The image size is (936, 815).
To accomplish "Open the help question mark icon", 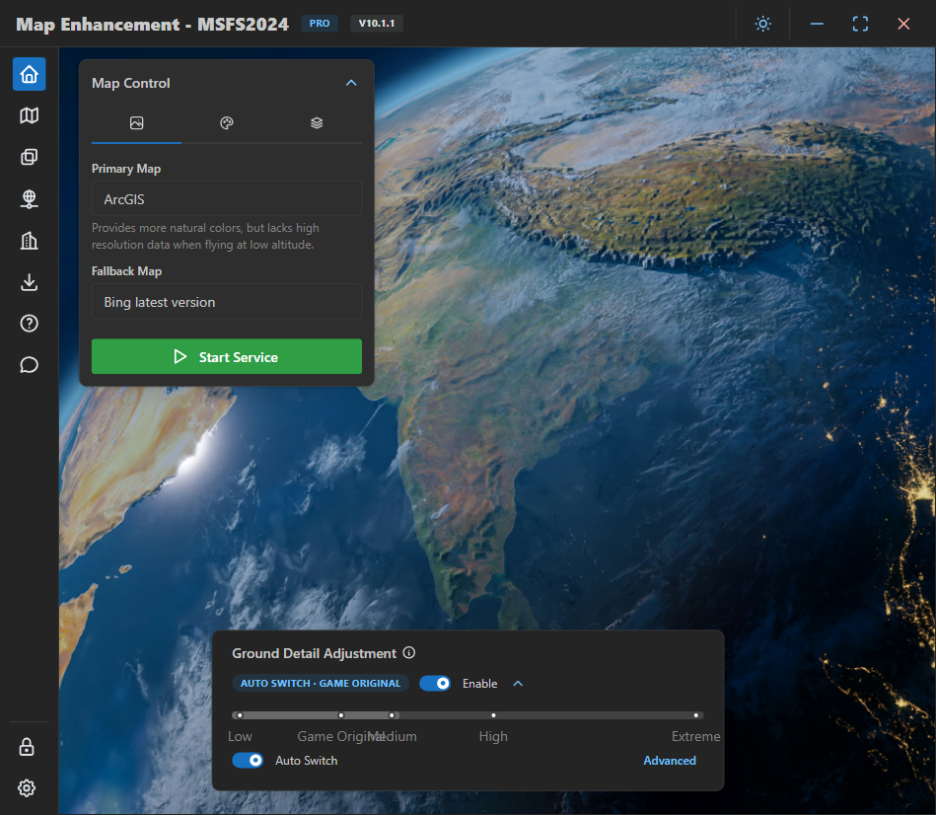I will click(x=30, y=324).
